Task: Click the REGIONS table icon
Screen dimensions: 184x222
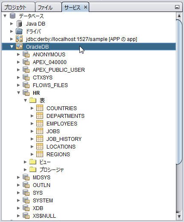Action: [x=40, y=154]
